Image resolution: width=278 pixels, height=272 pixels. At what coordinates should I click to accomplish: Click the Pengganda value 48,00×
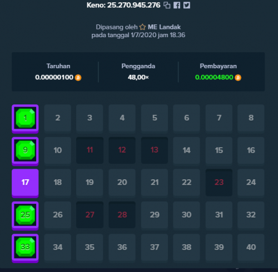pos(138,77)
